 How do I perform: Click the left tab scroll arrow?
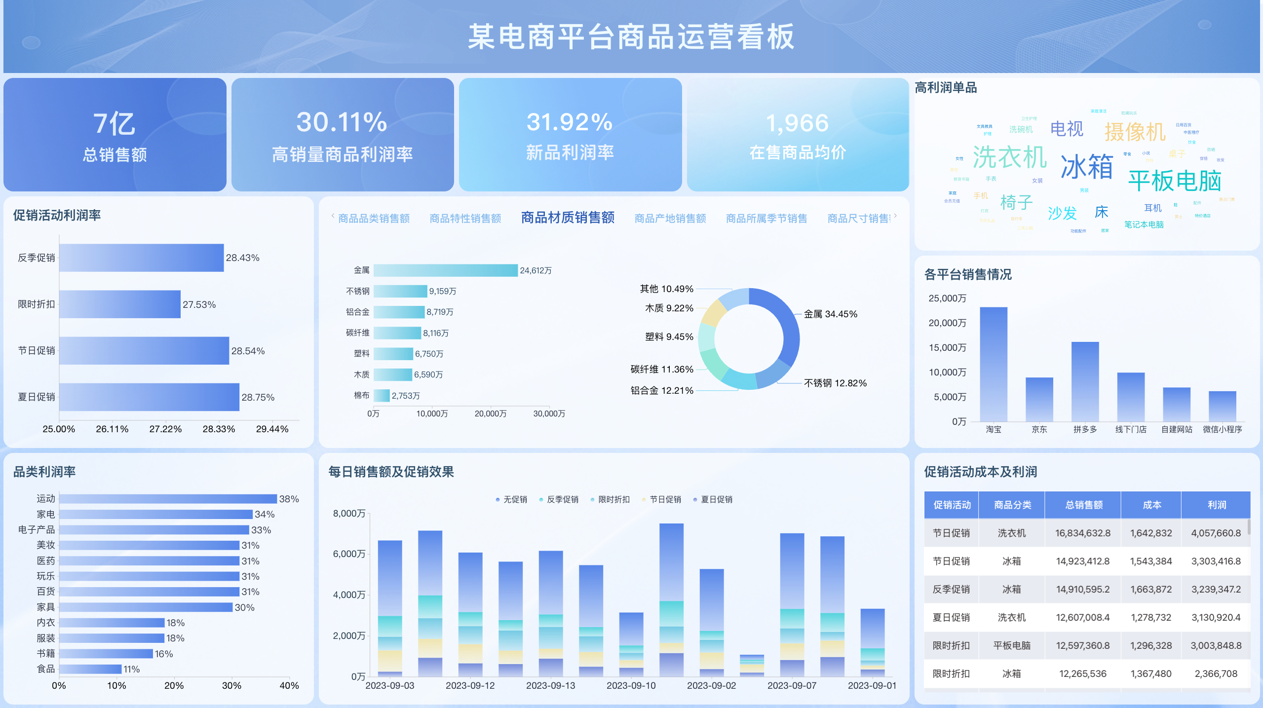pyautogui.click(x=333, y=216)
